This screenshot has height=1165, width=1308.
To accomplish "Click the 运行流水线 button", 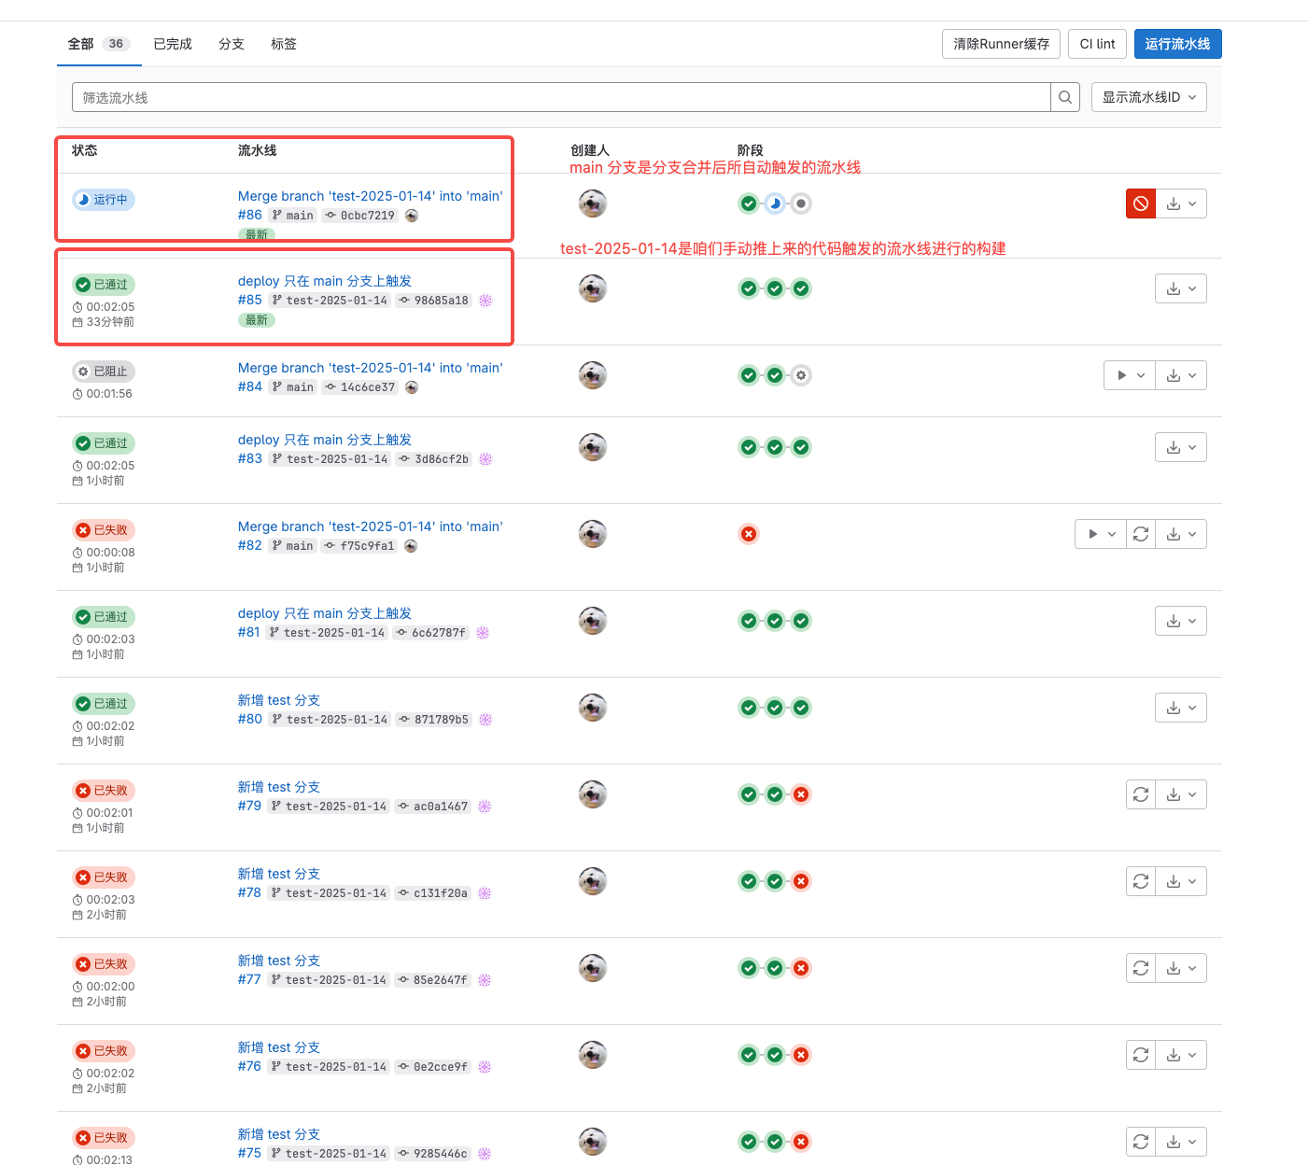I will (x=1177, y=44).
